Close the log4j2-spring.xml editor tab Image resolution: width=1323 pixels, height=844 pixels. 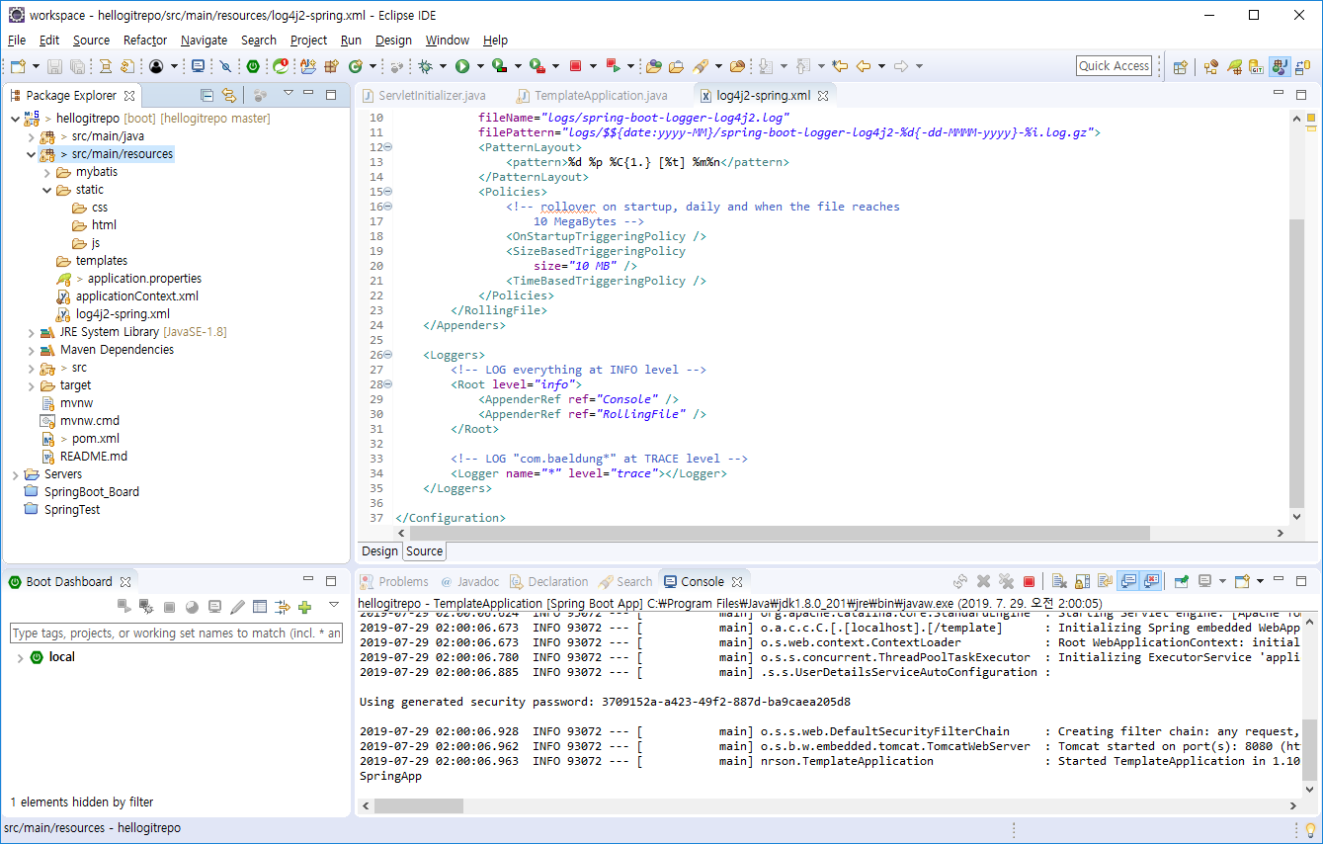point(823,96)
